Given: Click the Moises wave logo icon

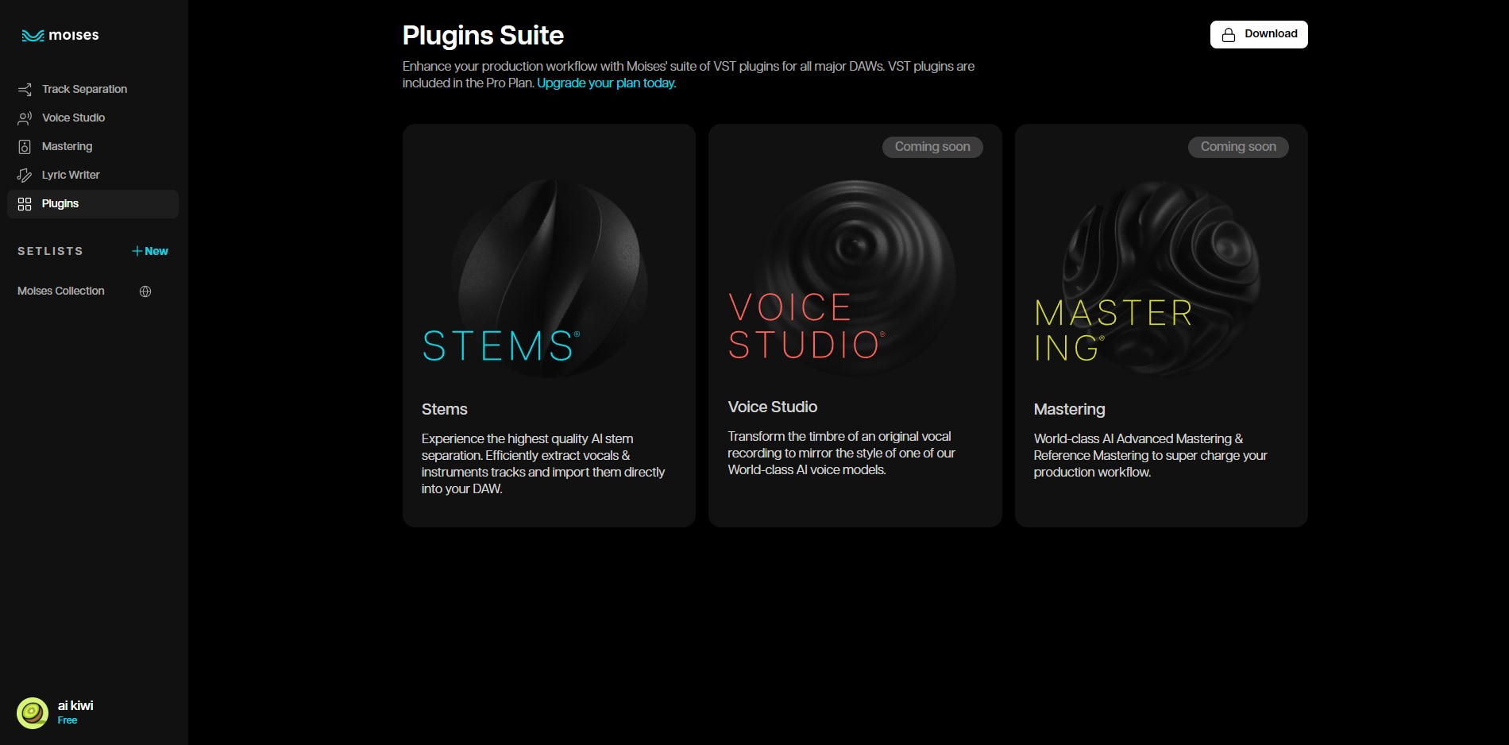Looking at the screenshot, I should tap(33, 36).
